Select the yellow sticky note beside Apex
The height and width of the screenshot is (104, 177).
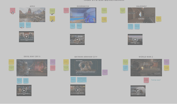point(52,19)
